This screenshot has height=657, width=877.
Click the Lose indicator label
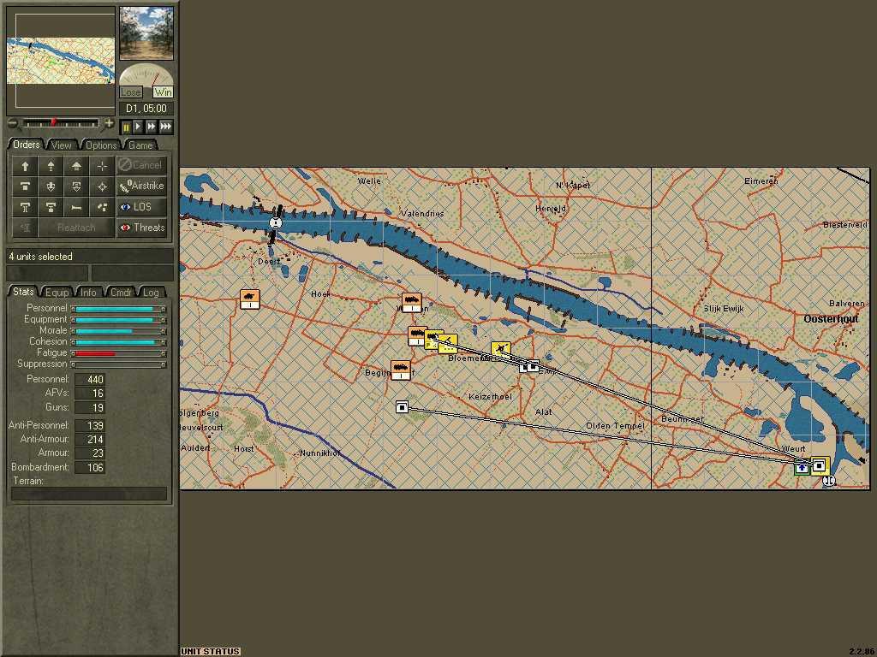click(130, 92)
